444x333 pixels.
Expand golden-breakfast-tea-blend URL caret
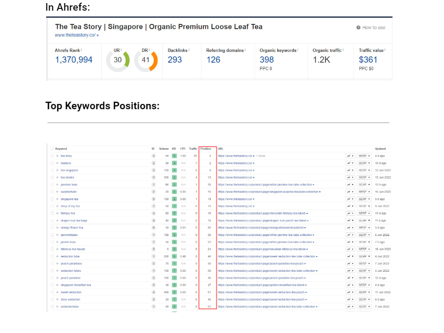[306, 285]
